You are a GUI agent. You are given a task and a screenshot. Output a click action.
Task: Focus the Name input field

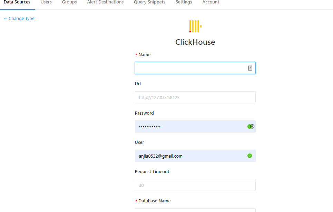[195, 68]
